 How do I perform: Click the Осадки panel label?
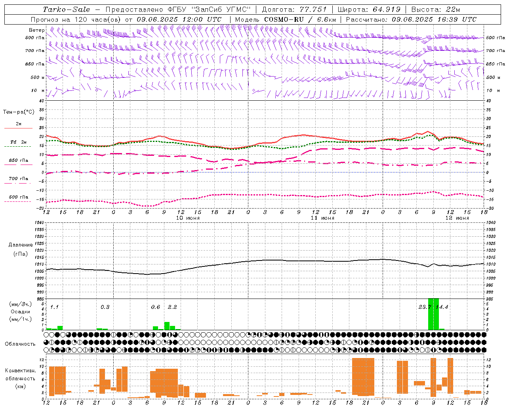[x=21, y=312]
